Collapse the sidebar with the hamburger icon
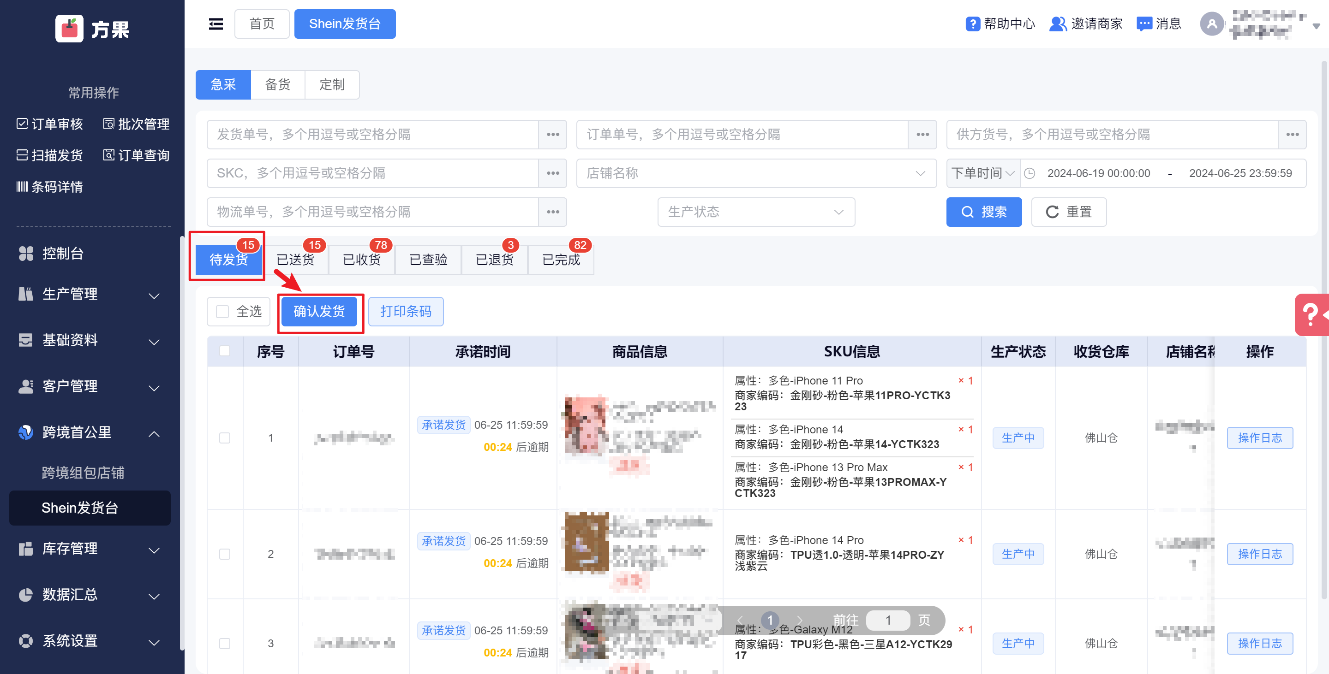This screenshot has width=1329, height=674. point(216,24)
